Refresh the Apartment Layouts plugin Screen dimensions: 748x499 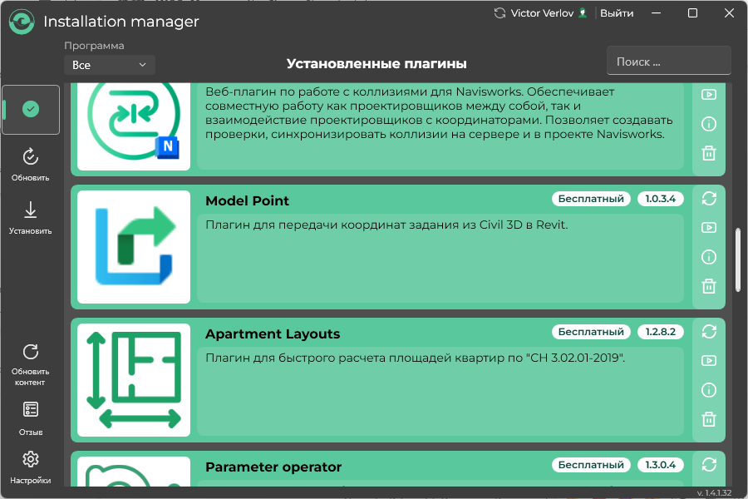(x=709, y=331)
